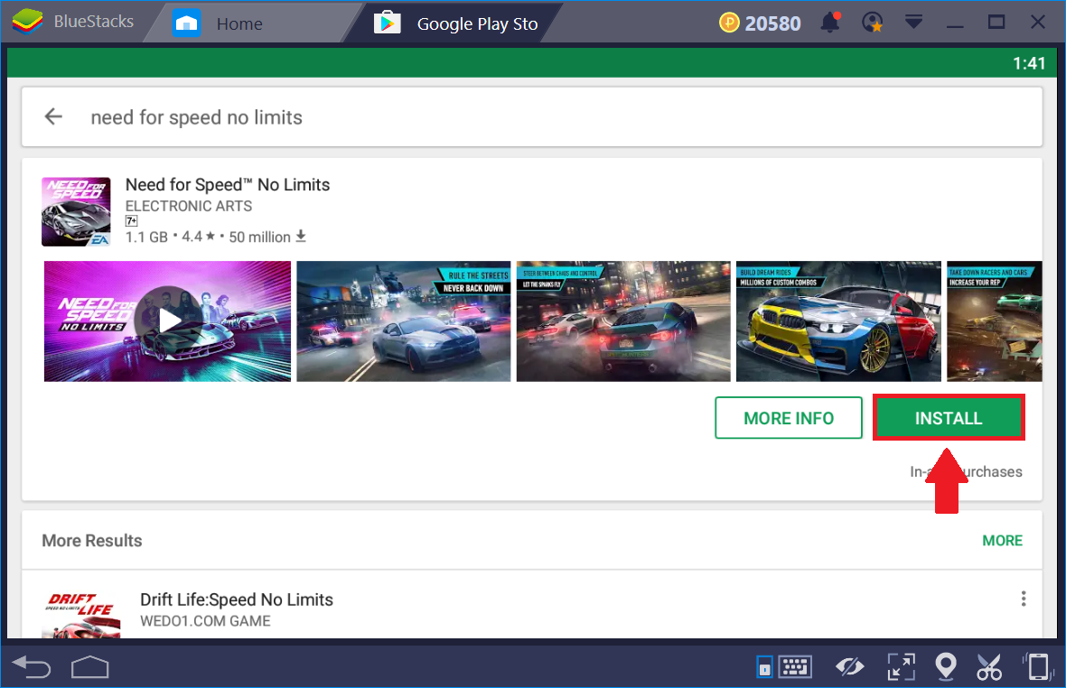Click the 1:41 clock in status bar
This screenshot has height=688, width=1066.
[1029, 63]
